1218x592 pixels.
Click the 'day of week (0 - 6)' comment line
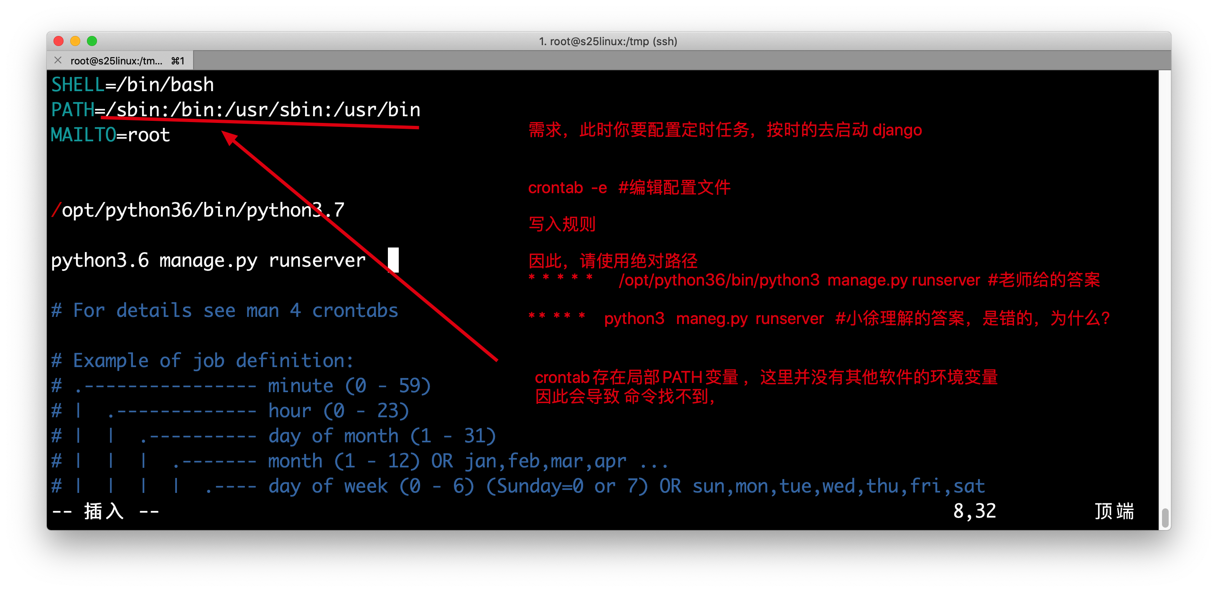click(518, 486)
